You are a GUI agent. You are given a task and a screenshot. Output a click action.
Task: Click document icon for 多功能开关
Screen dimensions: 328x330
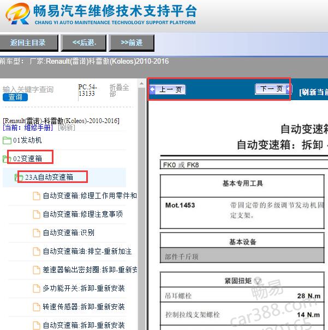pos(37,288)
